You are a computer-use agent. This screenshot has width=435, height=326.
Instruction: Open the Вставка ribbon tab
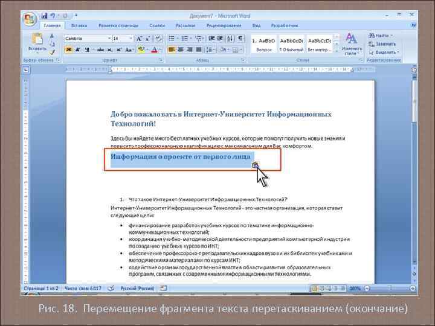click(x=79, y=25)
